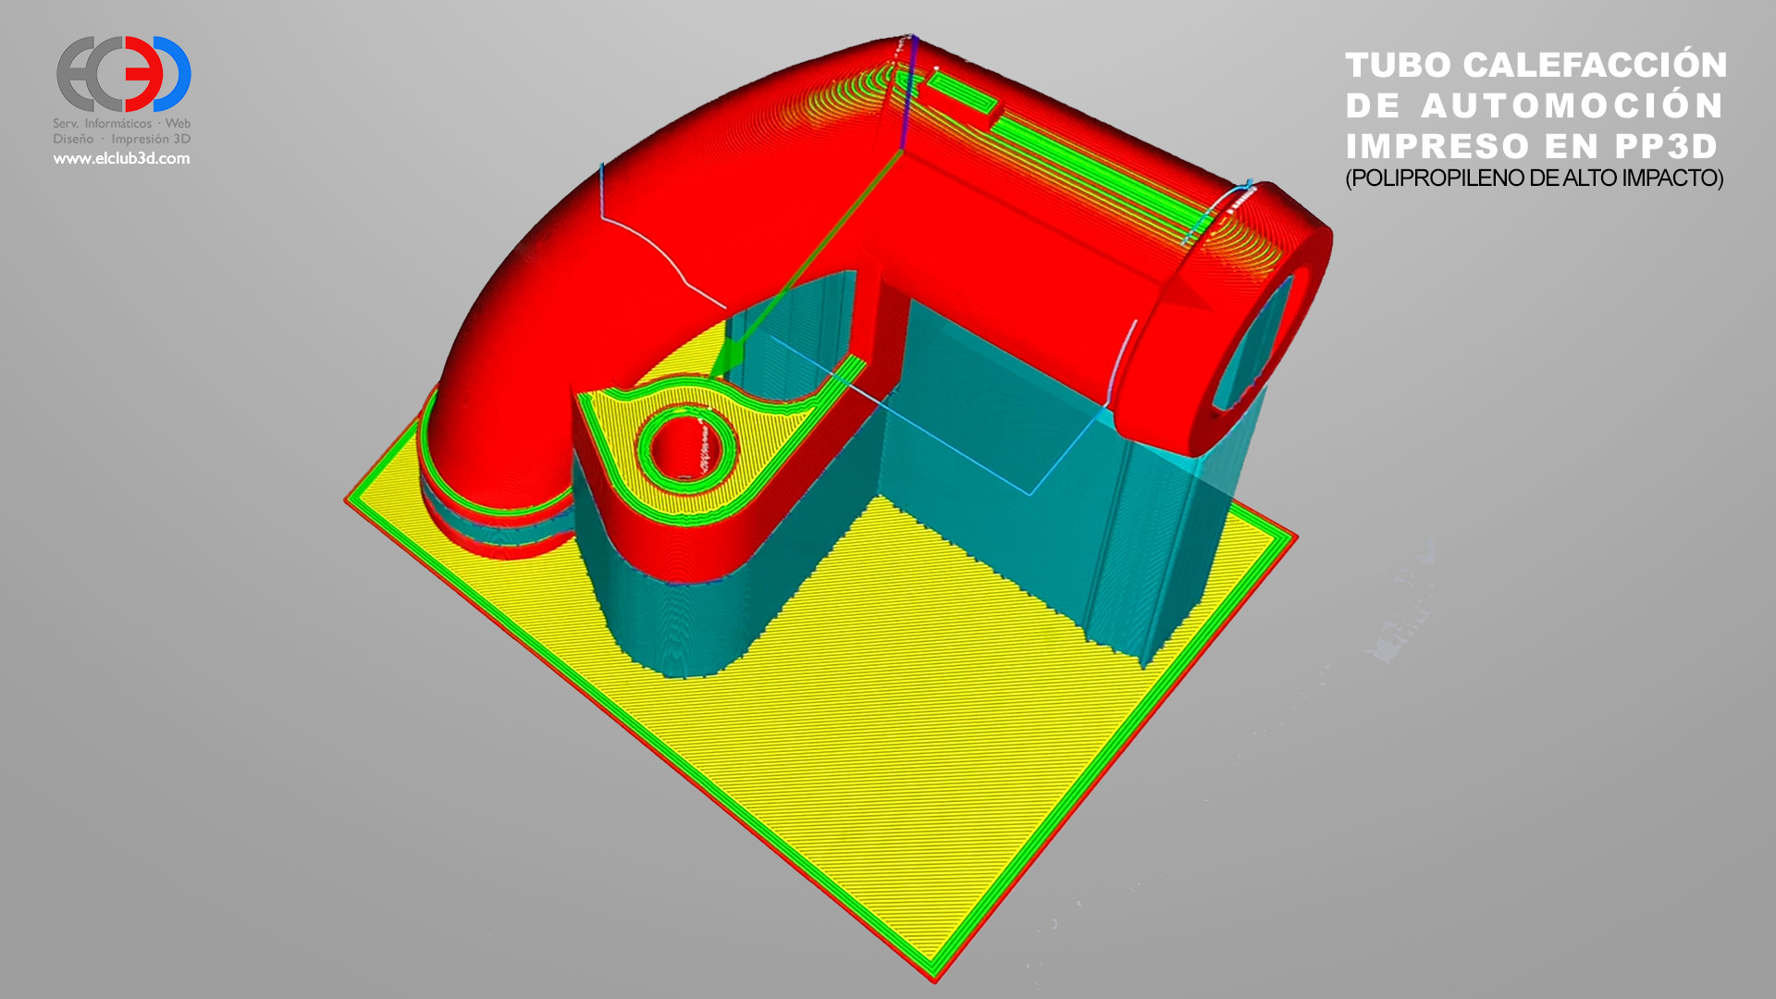This screenshot has height=999, width=1776.
Task: Click the 'IMPRESO EN PP3D' heading
Action: 1531,145
